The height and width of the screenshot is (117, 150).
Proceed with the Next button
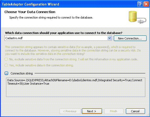pos(92,111)
